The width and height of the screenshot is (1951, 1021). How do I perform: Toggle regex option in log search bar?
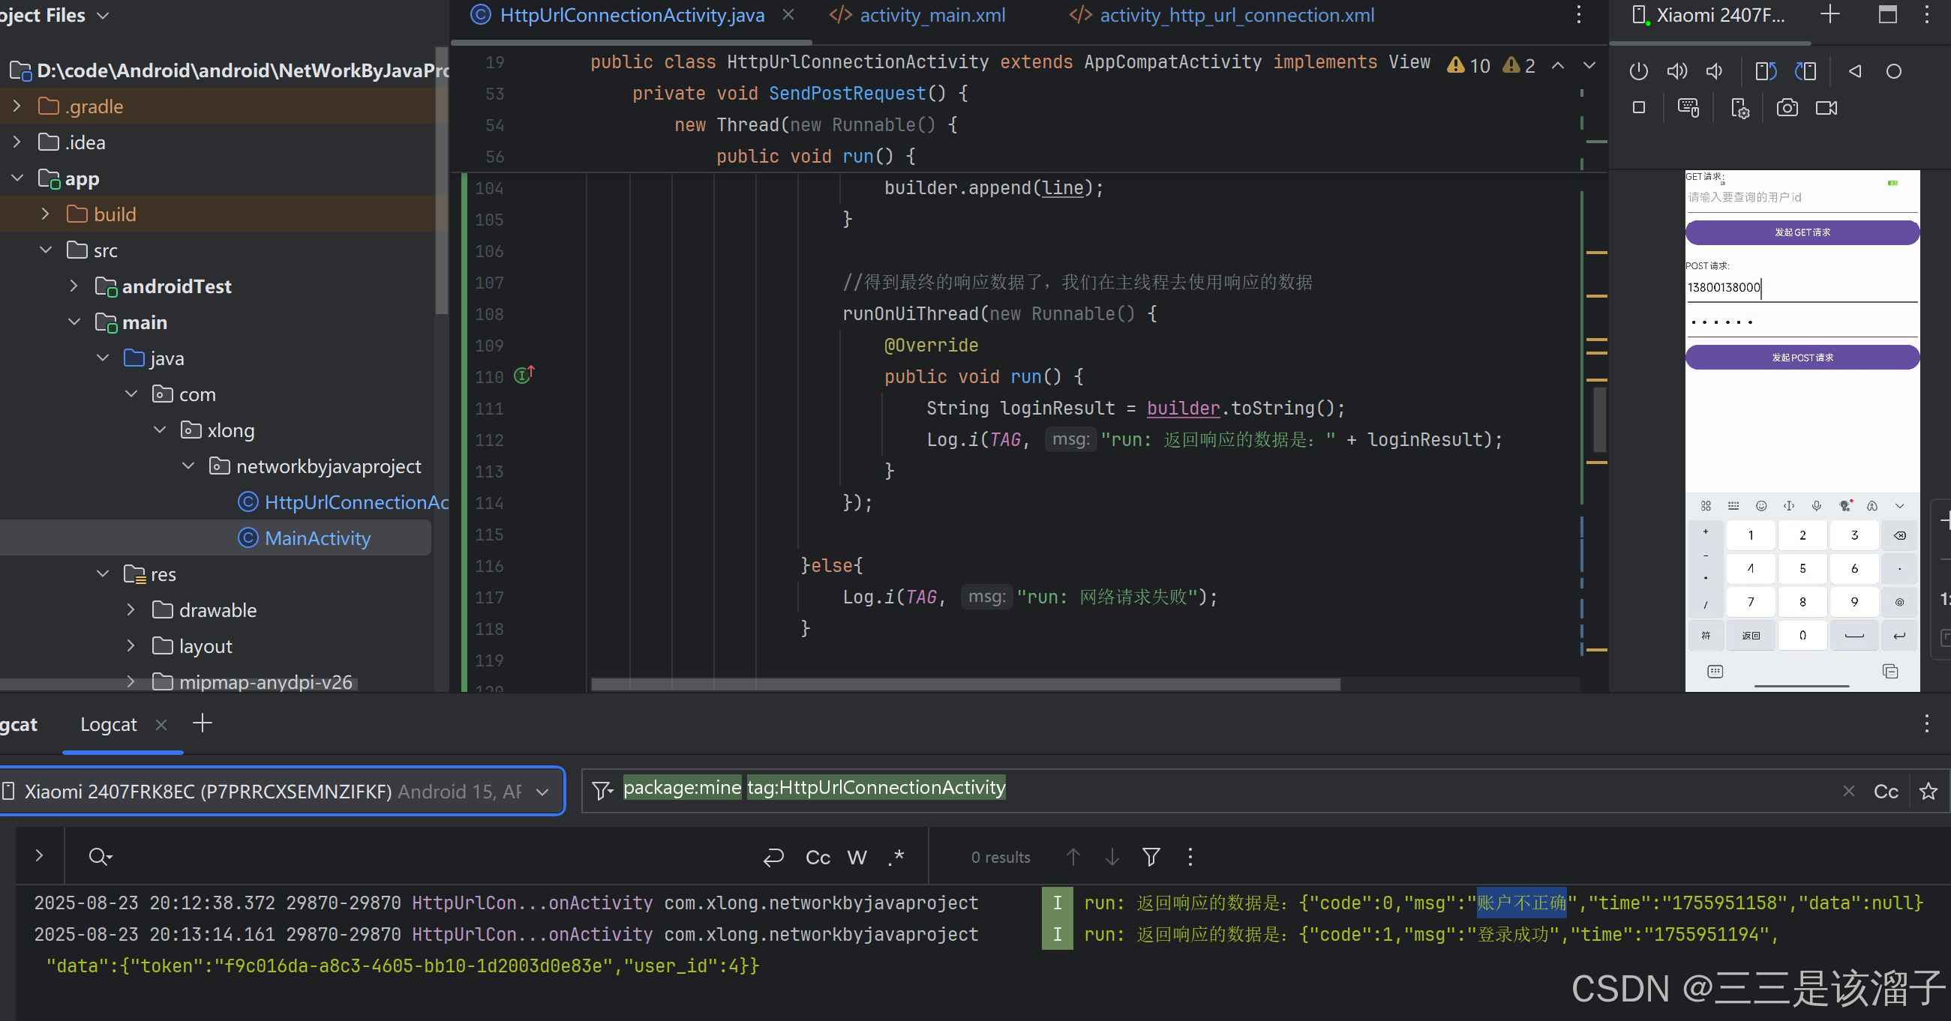coord(896,857)
